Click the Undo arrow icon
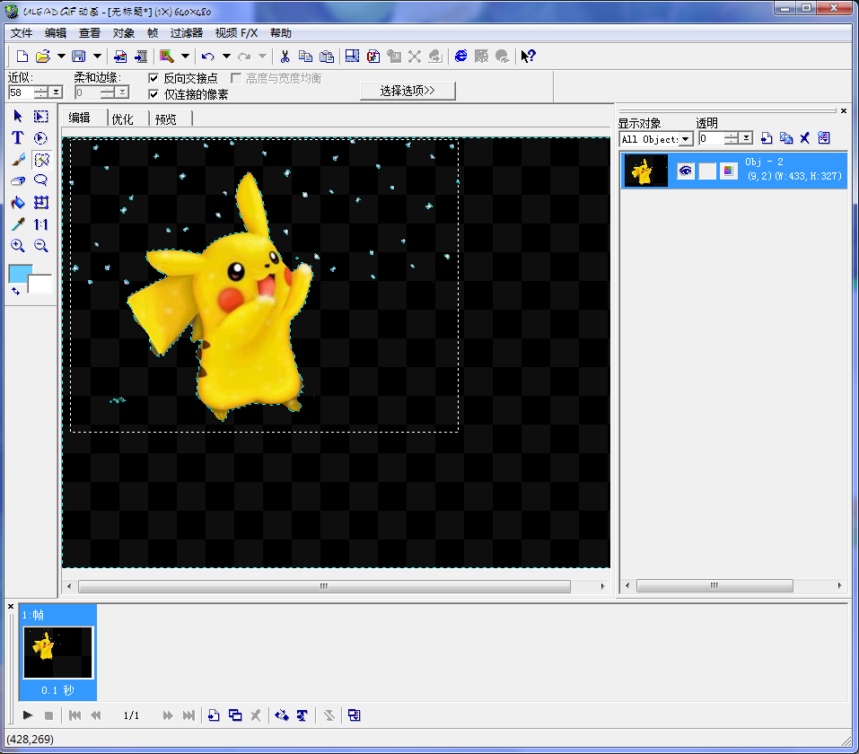859x754 pixels. pos(207,56)
